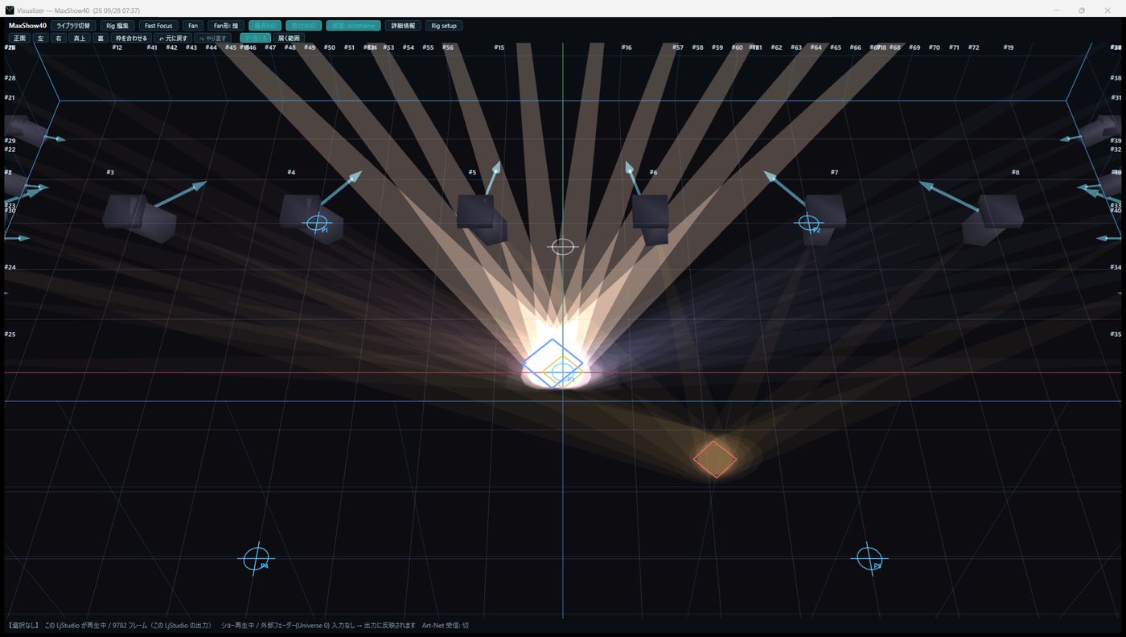This screenshot has height=637, width=1126.
Task: Click the red diamond target on floor
Action: point(715,459)
